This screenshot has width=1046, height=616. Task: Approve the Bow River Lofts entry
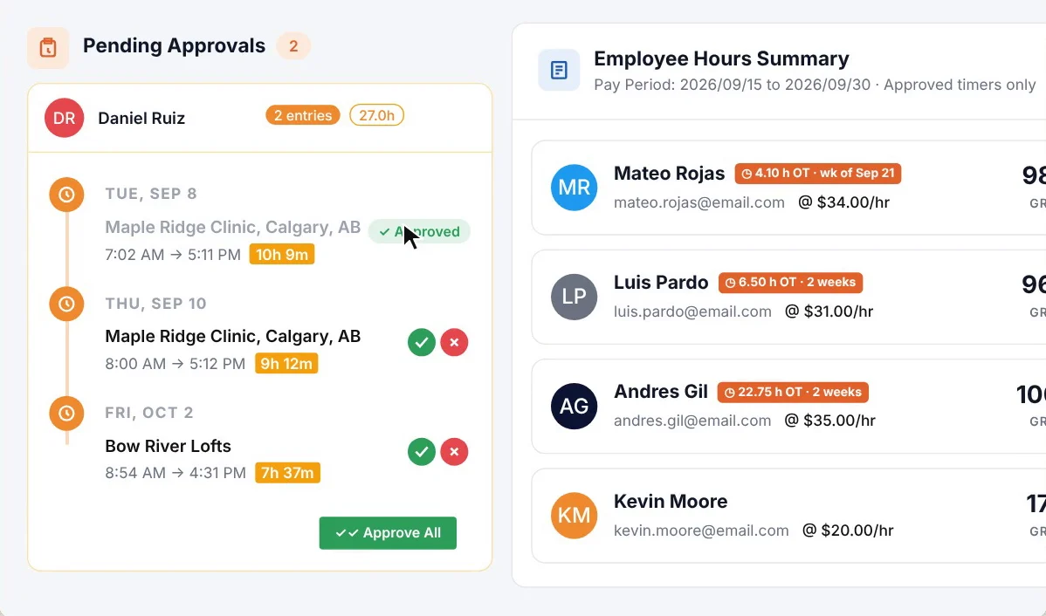[422, 452]
